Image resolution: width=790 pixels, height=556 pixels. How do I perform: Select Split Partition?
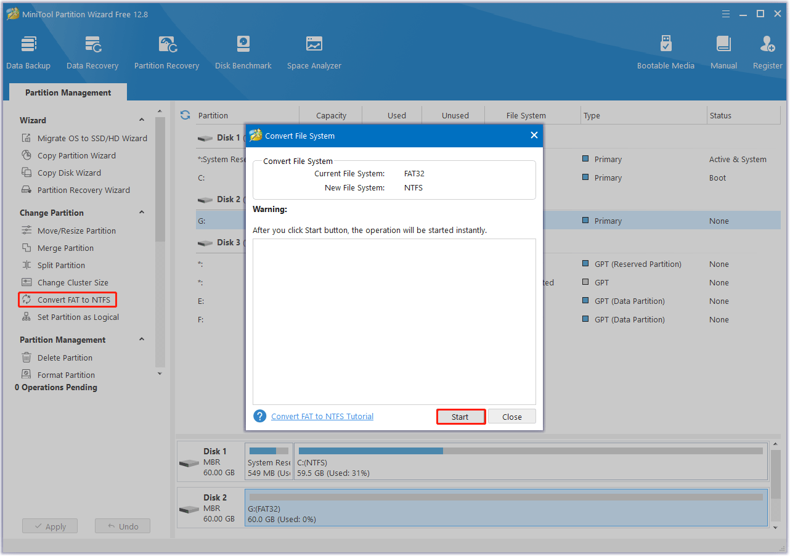click(x=54, y=265)
